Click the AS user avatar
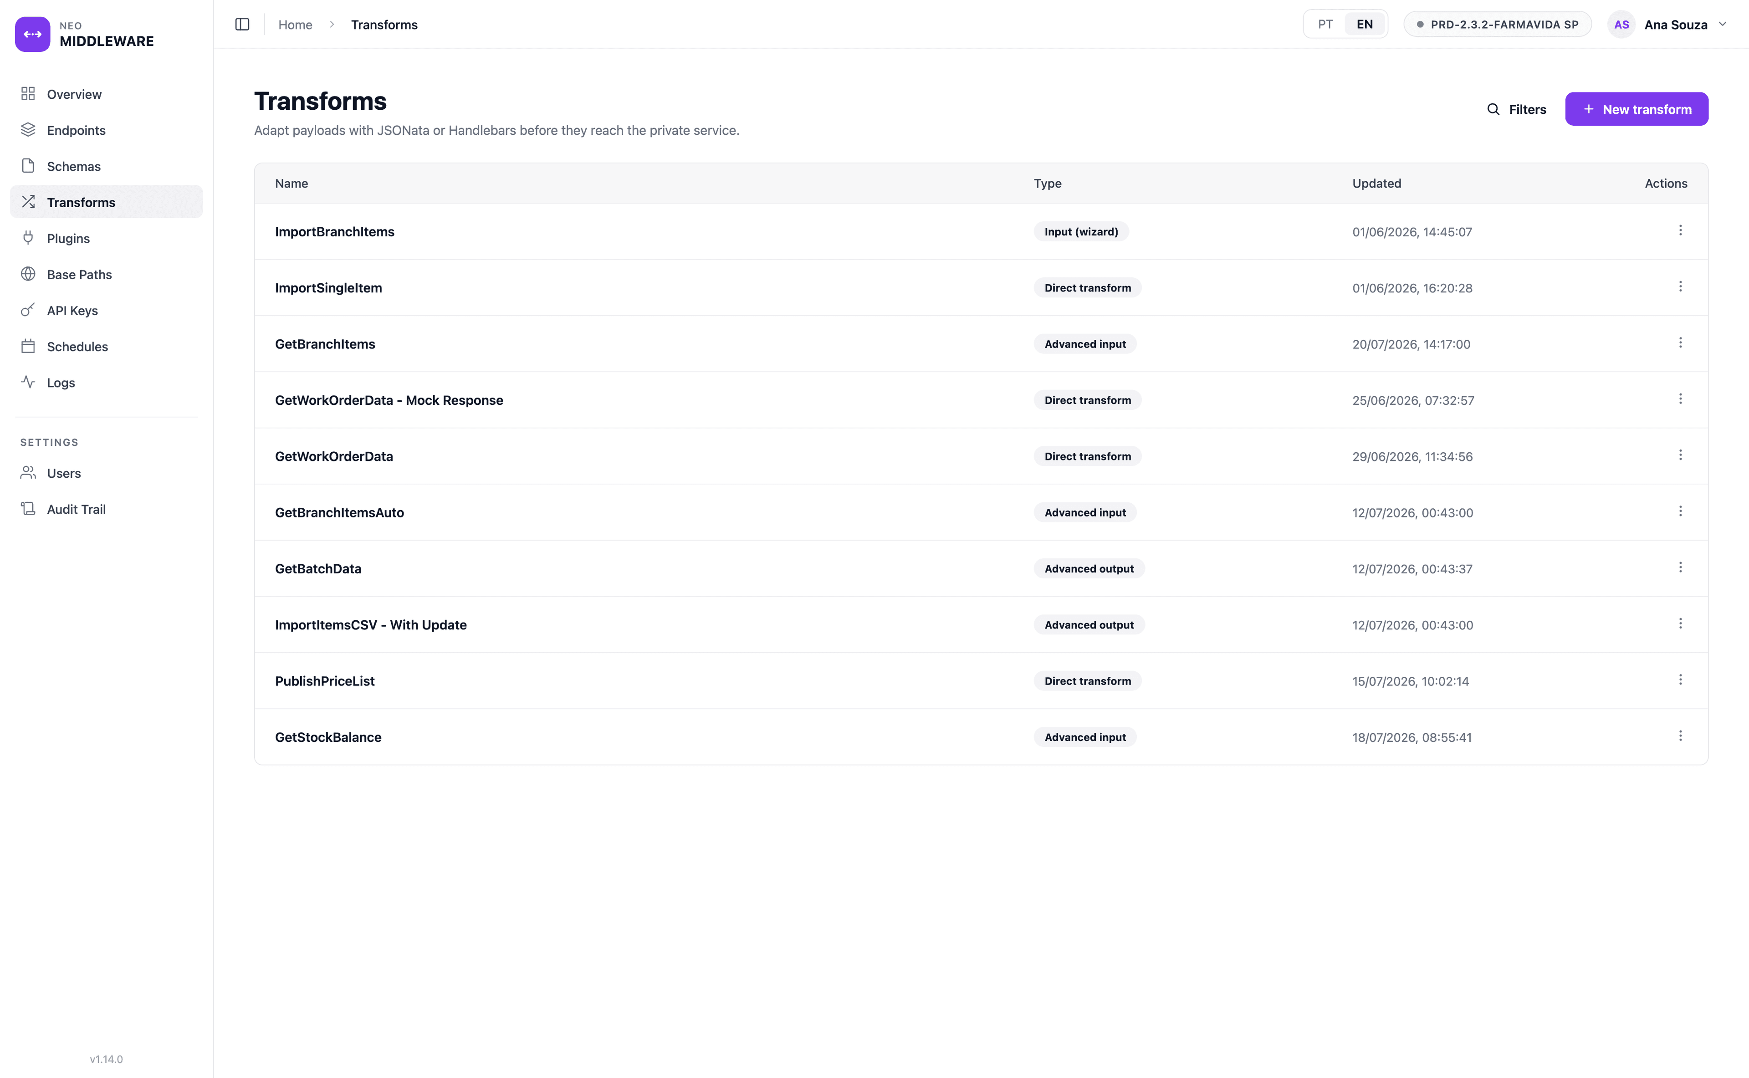The image size is (1749, 1078). coord(1621,24)
